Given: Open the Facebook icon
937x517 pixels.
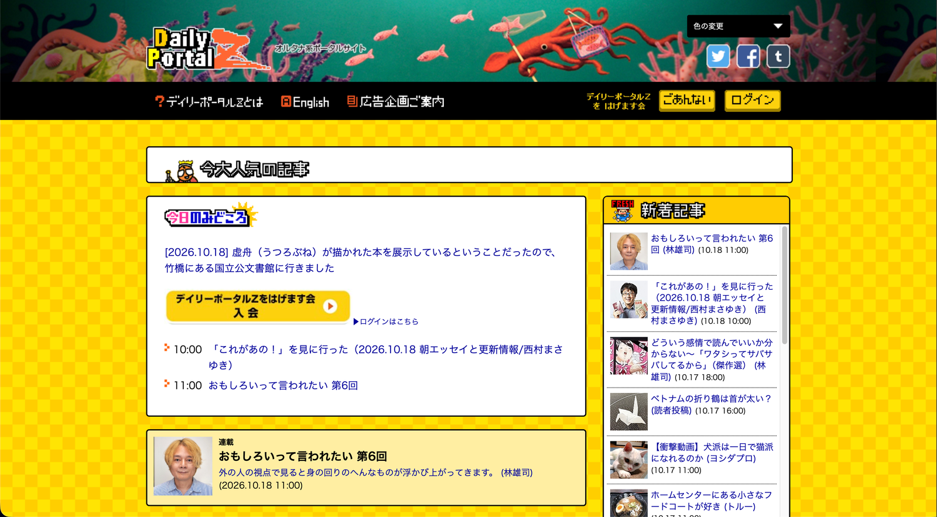Looking at the screenshot, I should point(748,56).
